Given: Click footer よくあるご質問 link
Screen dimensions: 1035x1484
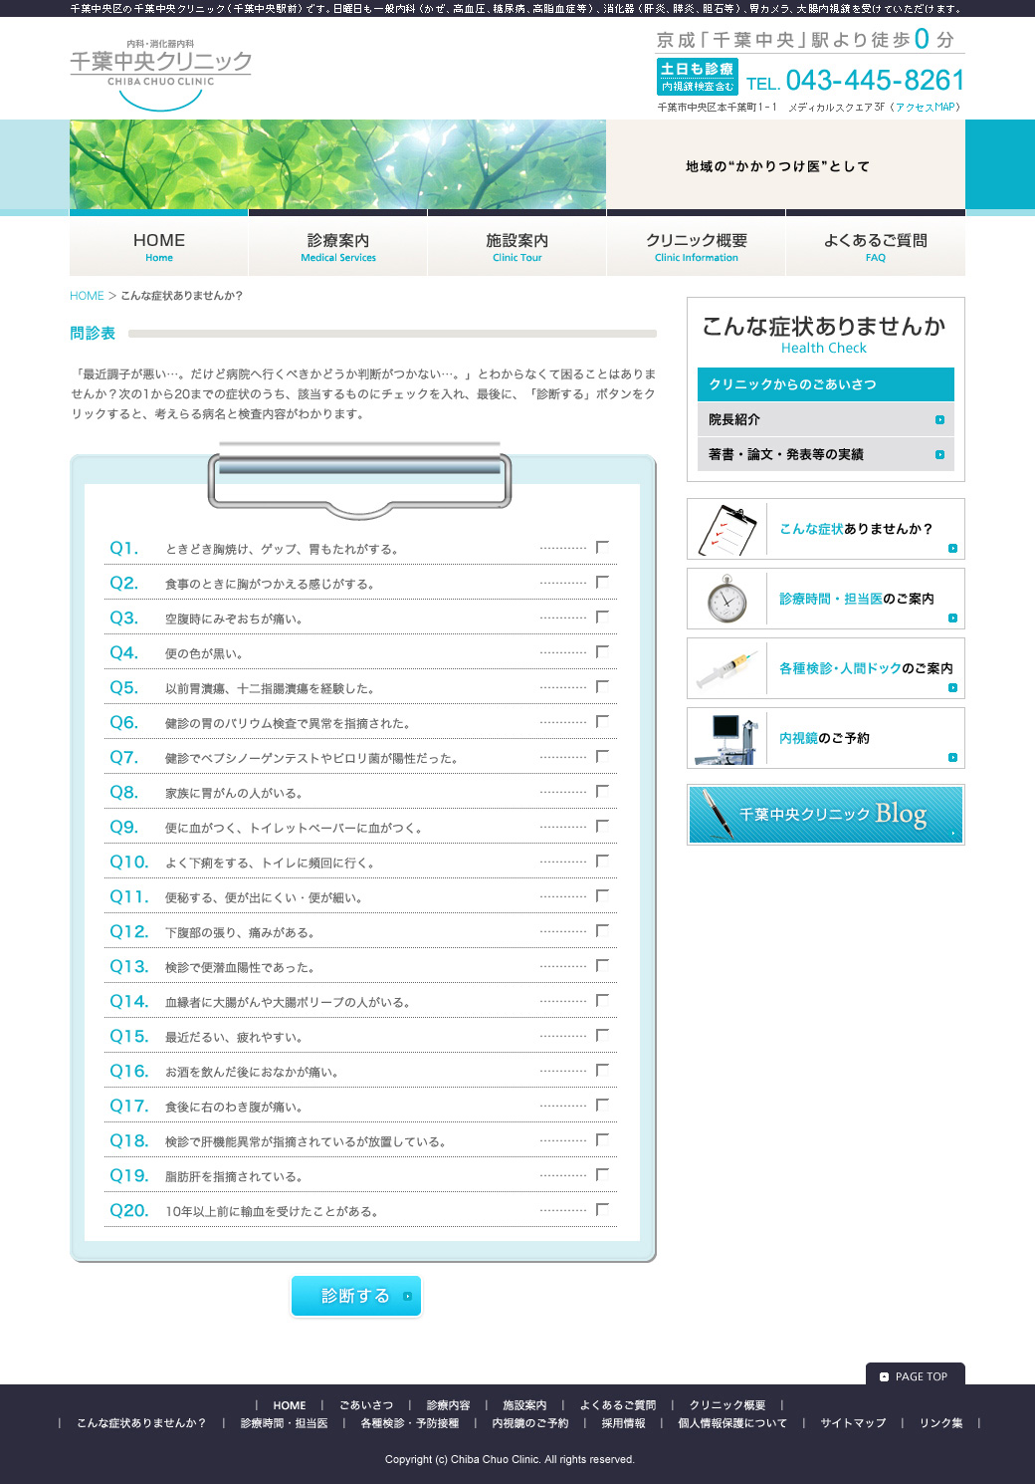Looking at the screenshot, I should click(618, 1405).
